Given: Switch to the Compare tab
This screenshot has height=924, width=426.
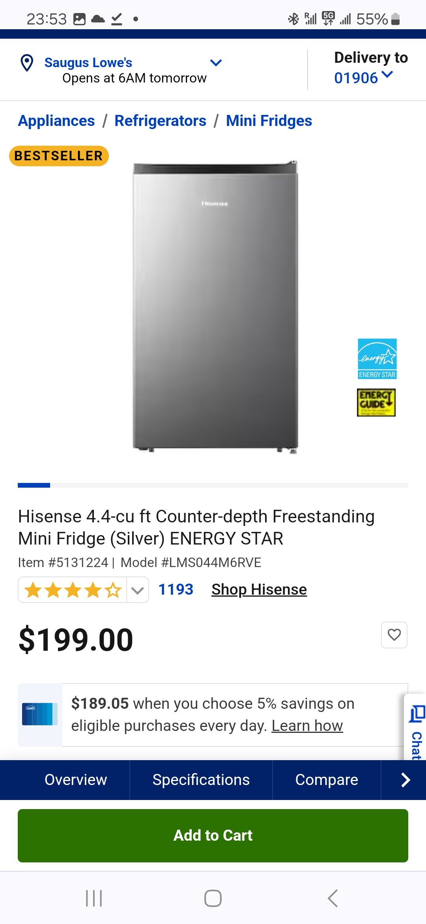Looking at the screenshot, I should tap(327, 780).
